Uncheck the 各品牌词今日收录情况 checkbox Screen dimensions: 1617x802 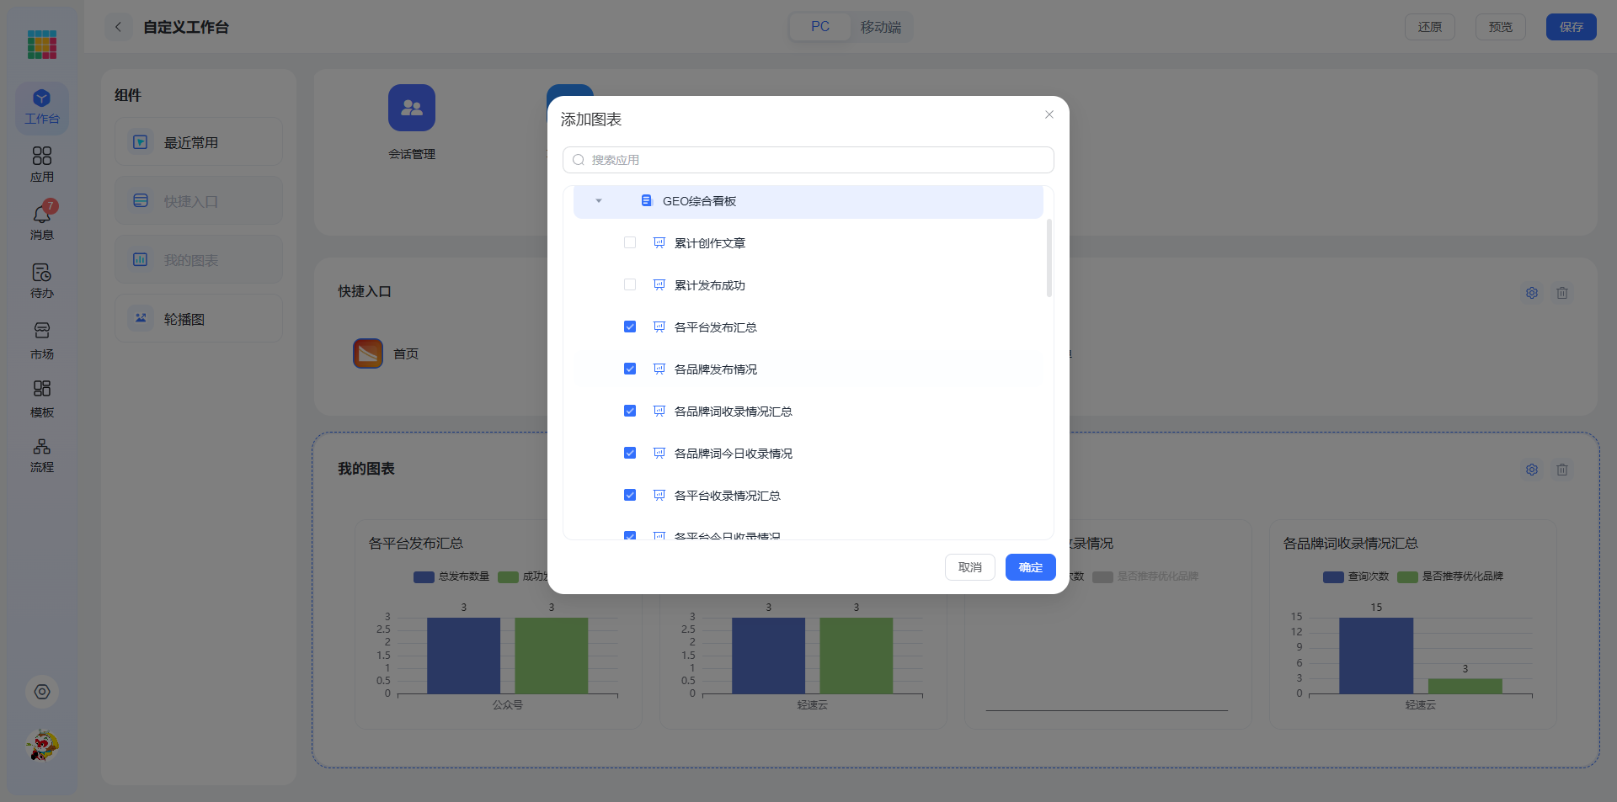(630, 453)
